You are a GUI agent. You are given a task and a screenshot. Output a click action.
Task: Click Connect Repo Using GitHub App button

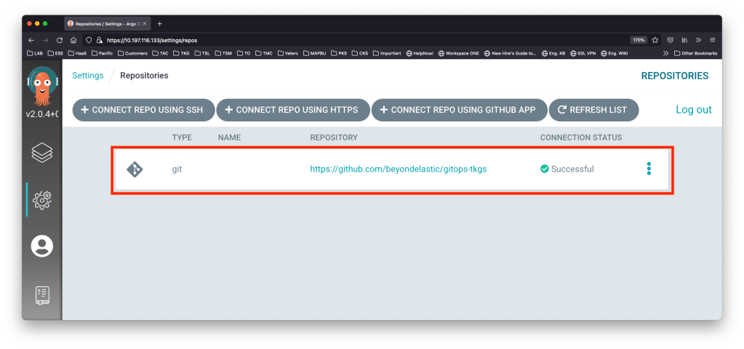point(457,110)
